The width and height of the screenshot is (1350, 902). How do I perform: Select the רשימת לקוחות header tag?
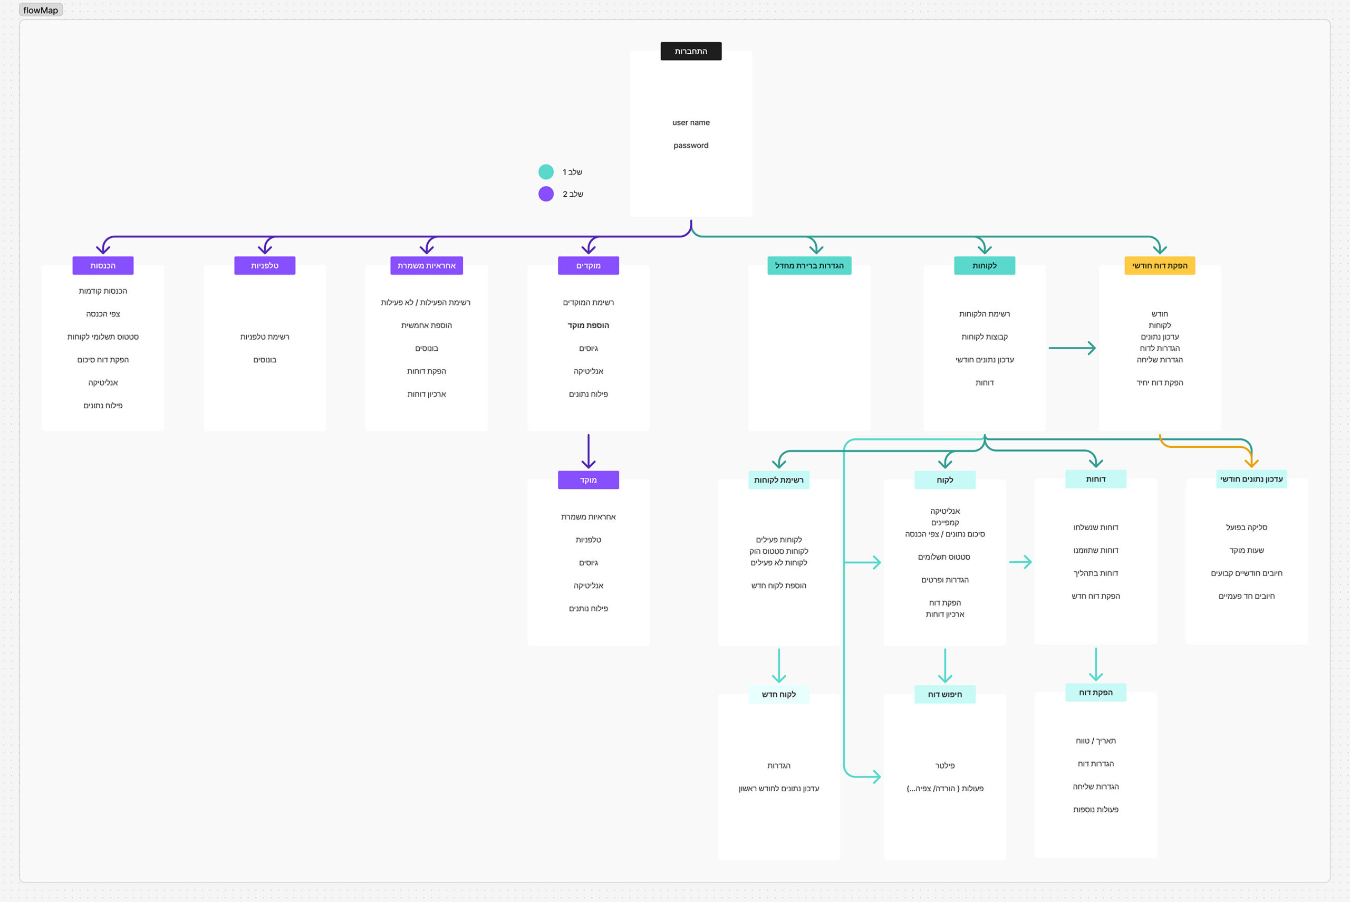pyautogui.click(x=778, y=481)
